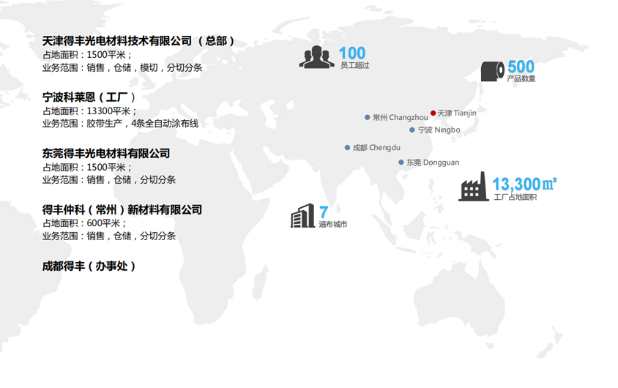618x388 pixels.
Task: Select the Chengdu blue map dot
Action: (348, 148)
